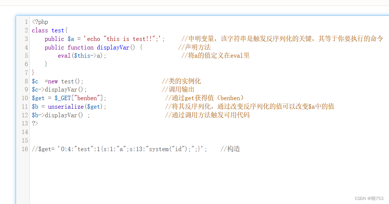This screenshot has width=389, height=204.
Task: Click the 'eval($this->a);' statement
Action: coord(82,56)
